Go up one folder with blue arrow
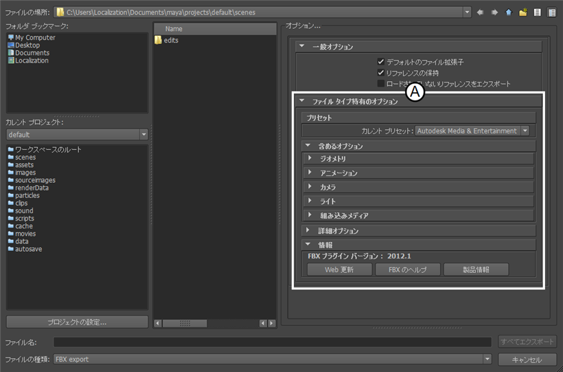 (x=509, y=12)
